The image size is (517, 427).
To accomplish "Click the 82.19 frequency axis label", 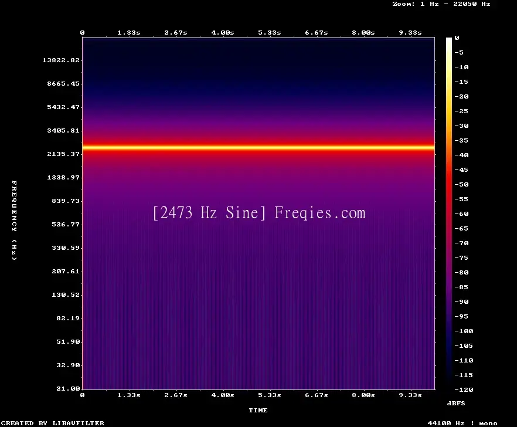I will pyautogui.click(x=68, y=318).
